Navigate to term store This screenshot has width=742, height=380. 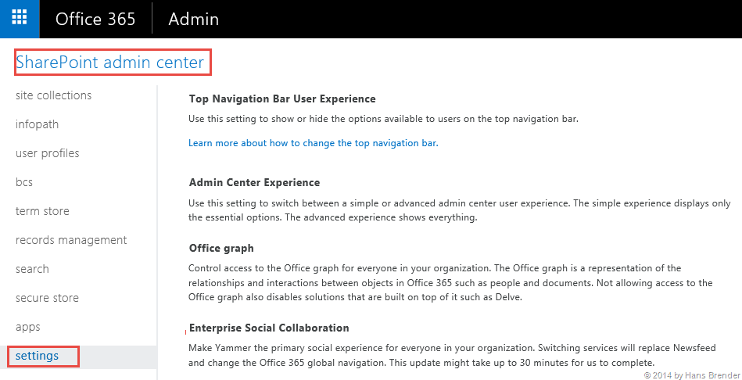[x=42, y=211]
